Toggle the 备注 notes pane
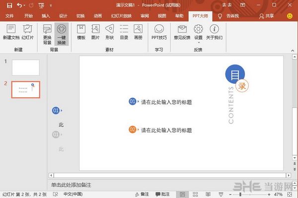Screen dimensions: 298x198 pos(142,194)
